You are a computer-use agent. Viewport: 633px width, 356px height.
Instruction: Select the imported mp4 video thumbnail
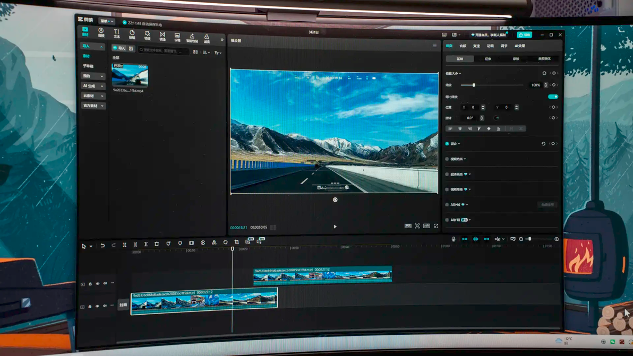(130, 75)
